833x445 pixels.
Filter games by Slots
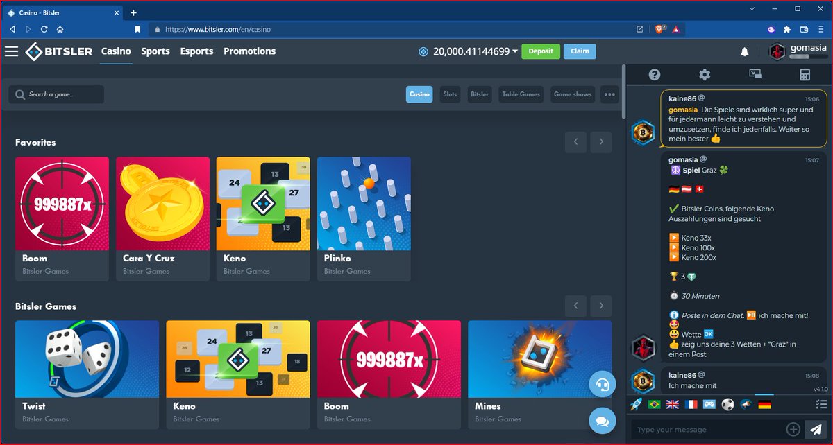point(450,94)
